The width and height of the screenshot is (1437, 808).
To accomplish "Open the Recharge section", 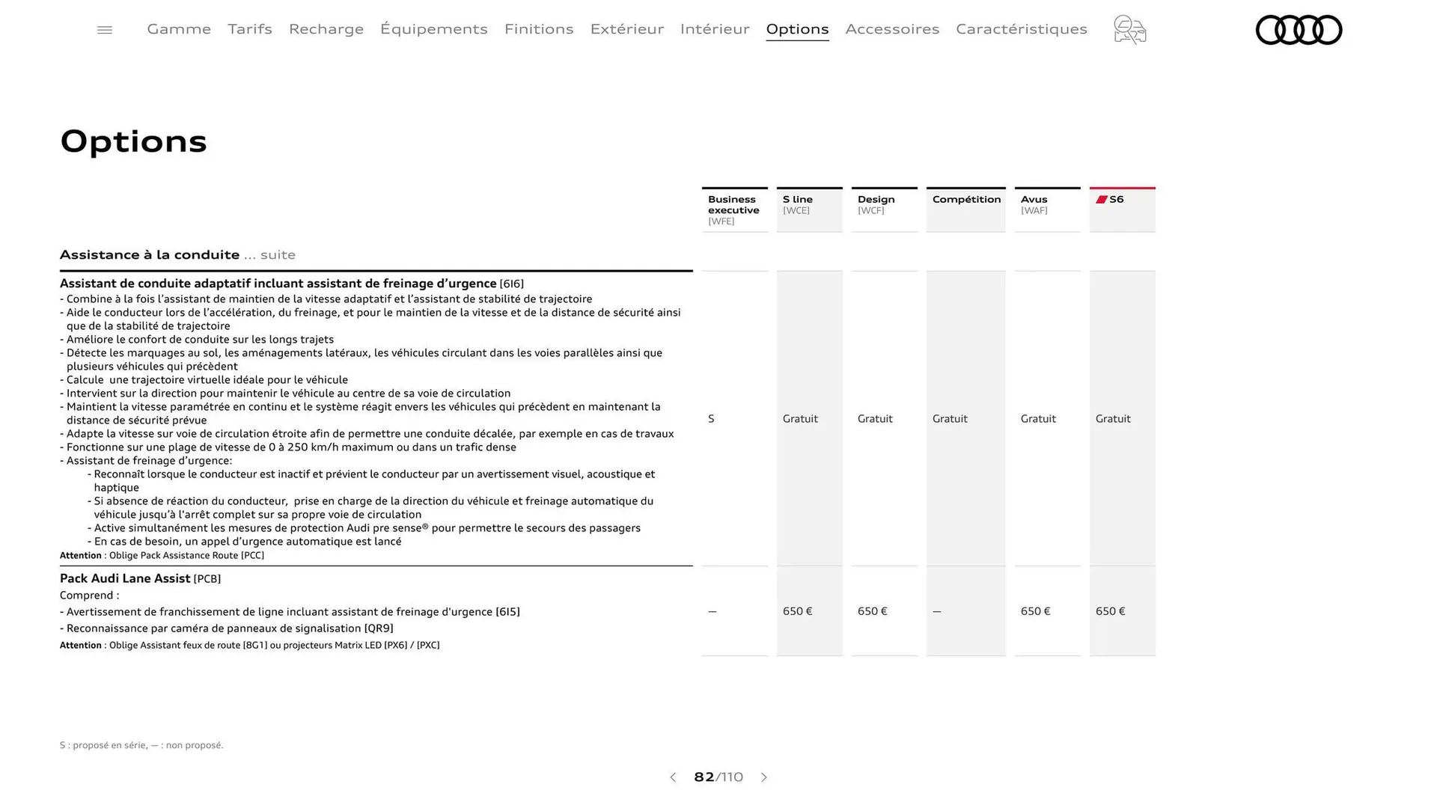I will tap(326, 29).
